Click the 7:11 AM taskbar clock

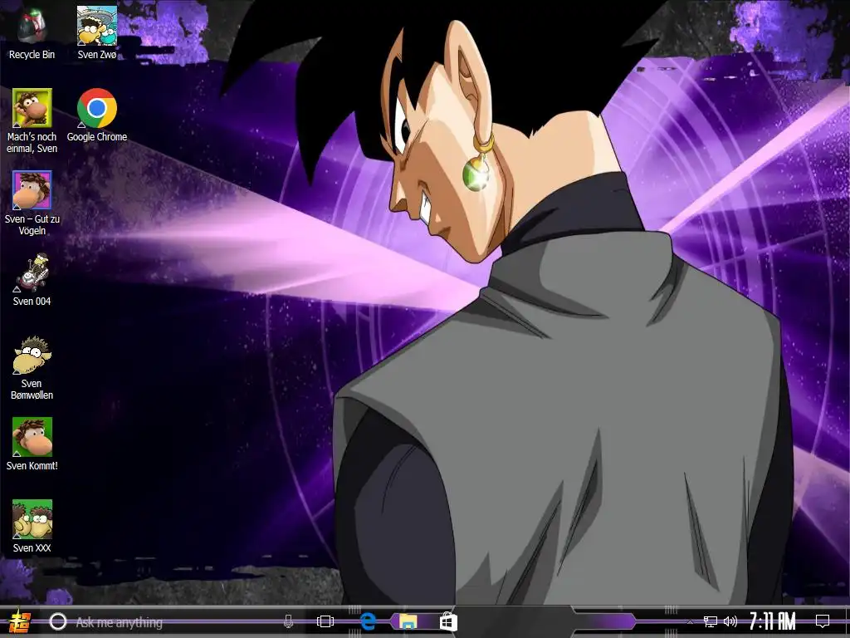[773, 621]
